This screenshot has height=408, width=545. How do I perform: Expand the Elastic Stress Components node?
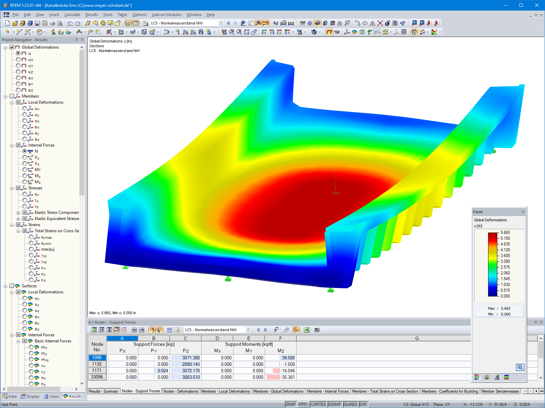pyautogui.click(x=19, y=213)
